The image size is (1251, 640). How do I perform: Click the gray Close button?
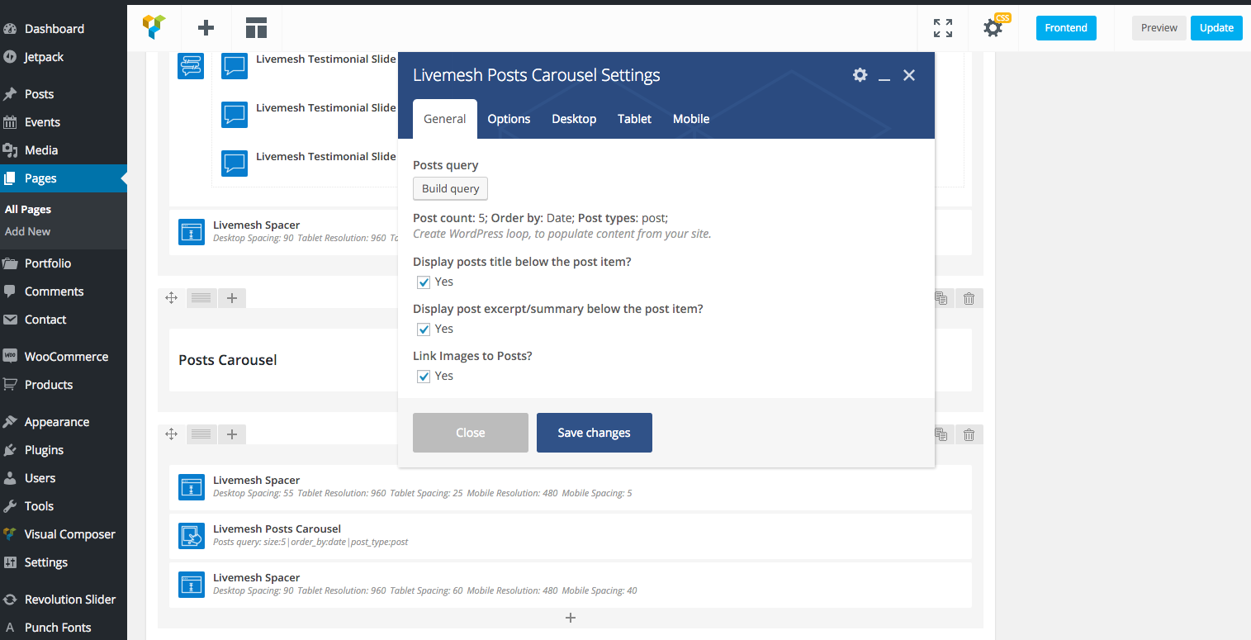471,433
